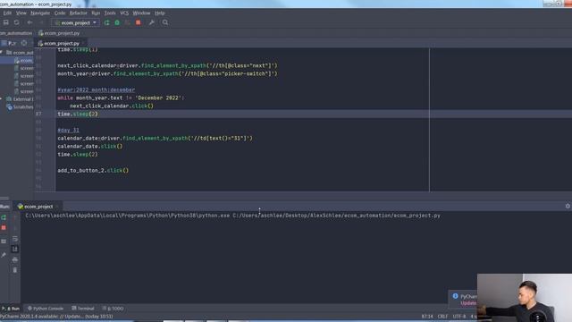Navigate back with the toolbar arrow
The image size is (572, 322).
[29, 22]
